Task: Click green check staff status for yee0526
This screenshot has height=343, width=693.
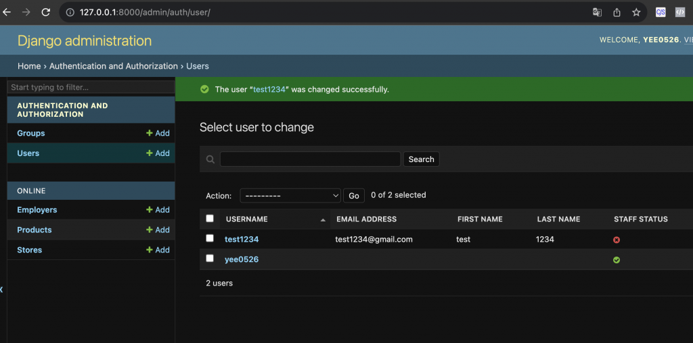Action: 617,260
